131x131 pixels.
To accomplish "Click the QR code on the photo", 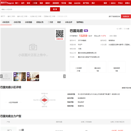I will pyautogui.click(x=60, y=34).
